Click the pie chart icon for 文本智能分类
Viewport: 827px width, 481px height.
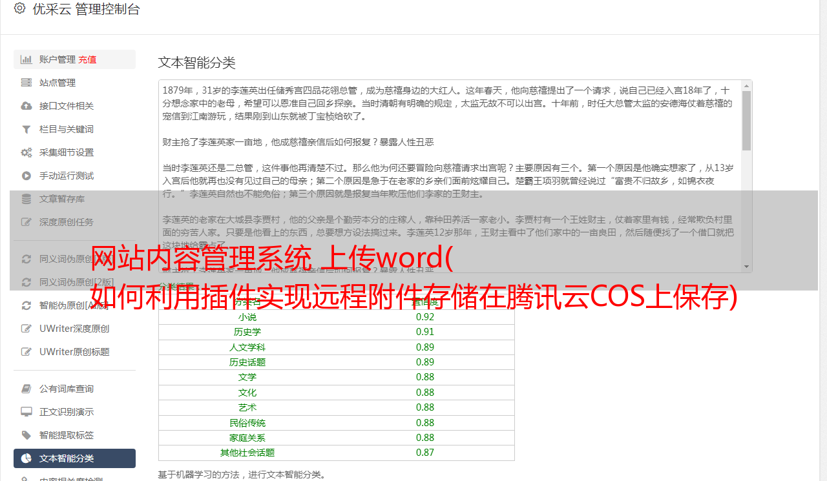pos(26,458)
